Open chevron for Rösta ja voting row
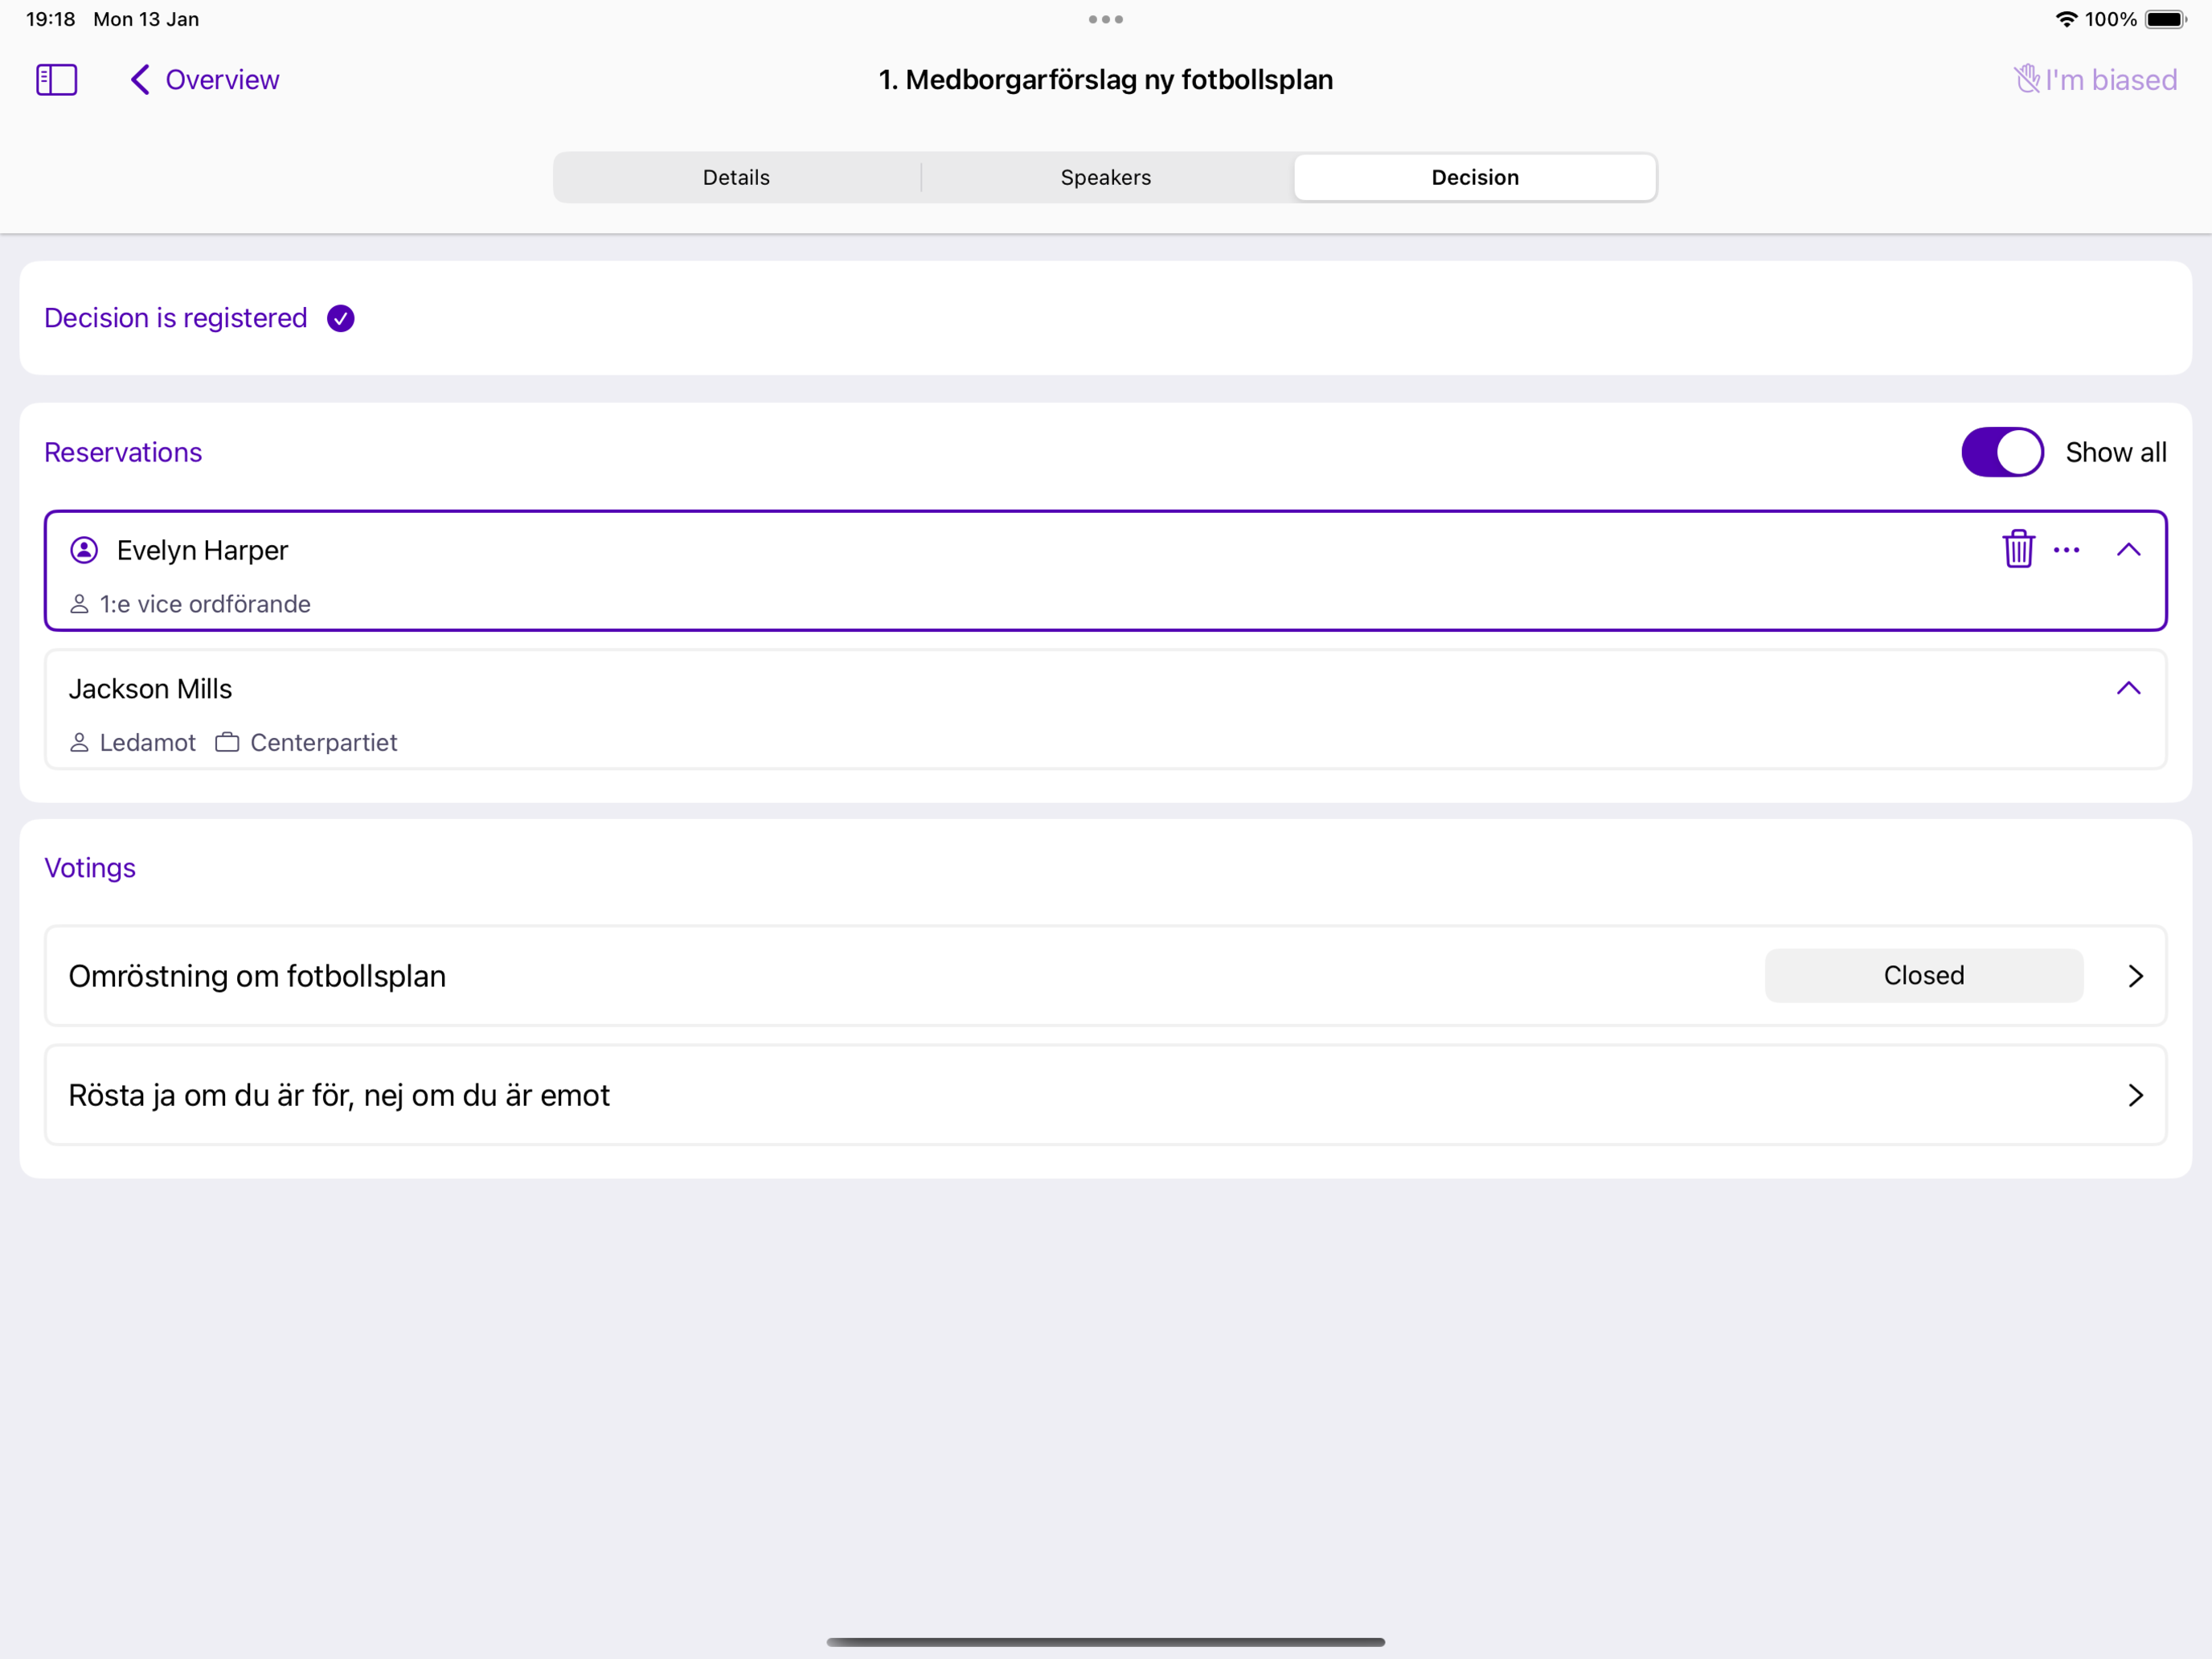Screen dimensions: 2212x1659 [x=2136, y=1095]
